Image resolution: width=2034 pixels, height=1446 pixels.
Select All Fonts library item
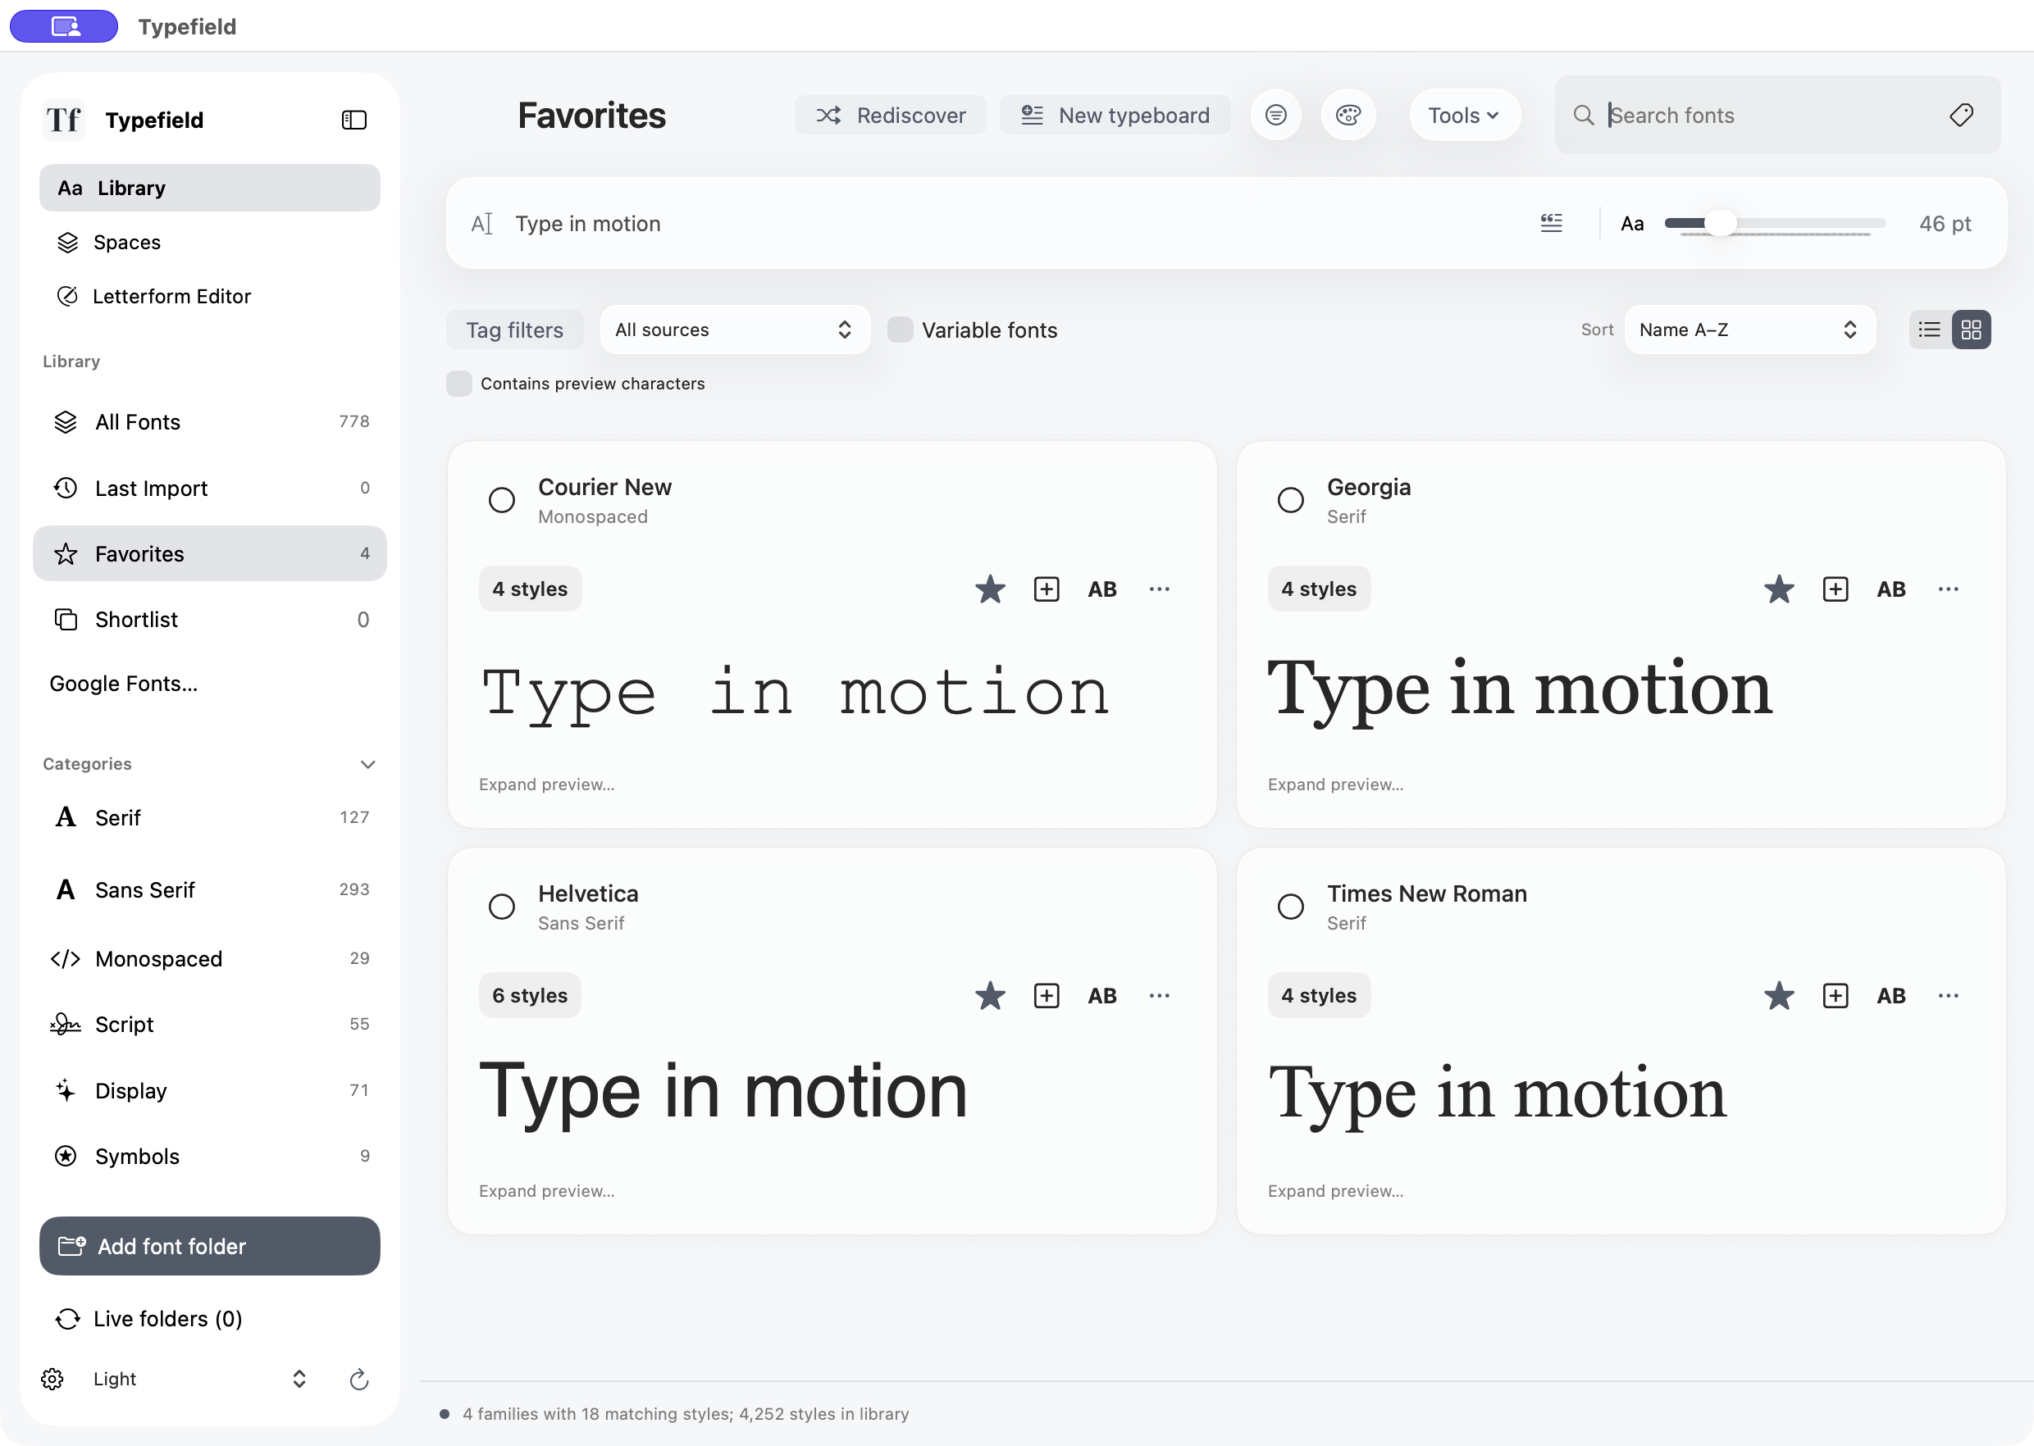click(209, 422)
